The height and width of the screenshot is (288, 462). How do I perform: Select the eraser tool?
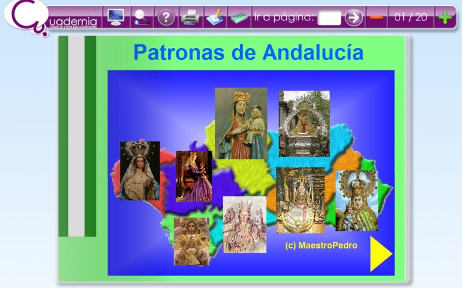[x=239, y=17]
